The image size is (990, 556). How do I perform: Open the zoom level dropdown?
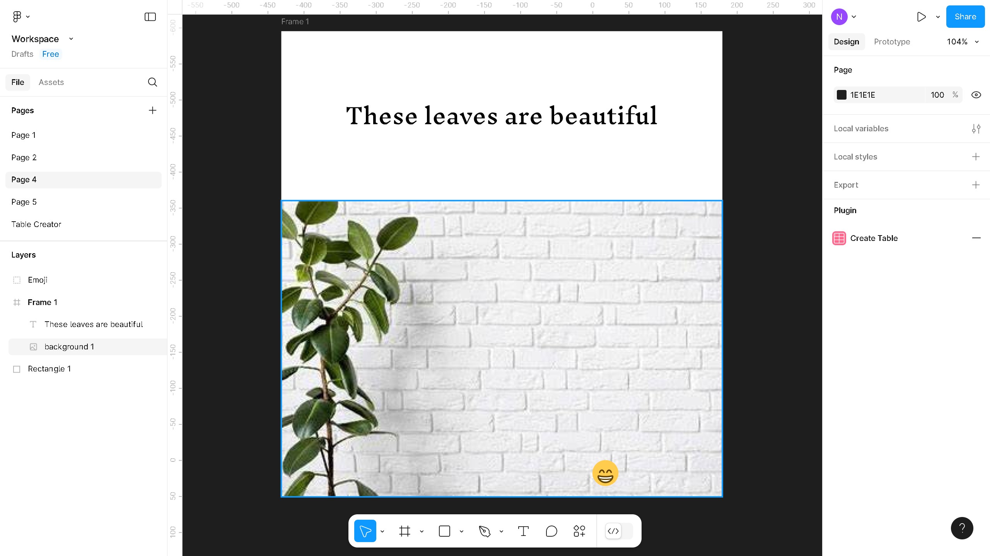tap(963, 42)
